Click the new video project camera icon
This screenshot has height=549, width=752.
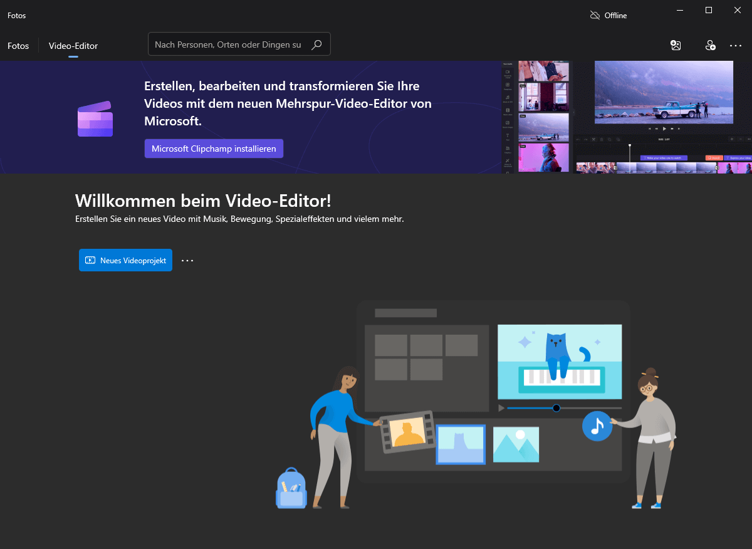coord(90,260)
